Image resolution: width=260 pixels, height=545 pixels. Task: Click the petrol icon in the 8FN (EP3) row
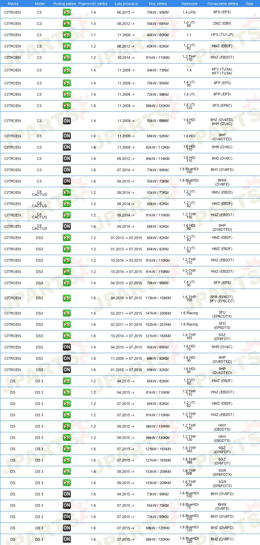[67, 12]
